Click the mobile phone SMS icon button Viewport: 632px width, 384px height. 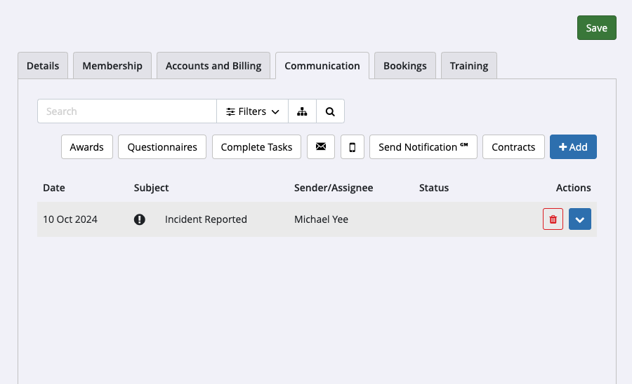[x=353, y=147]
